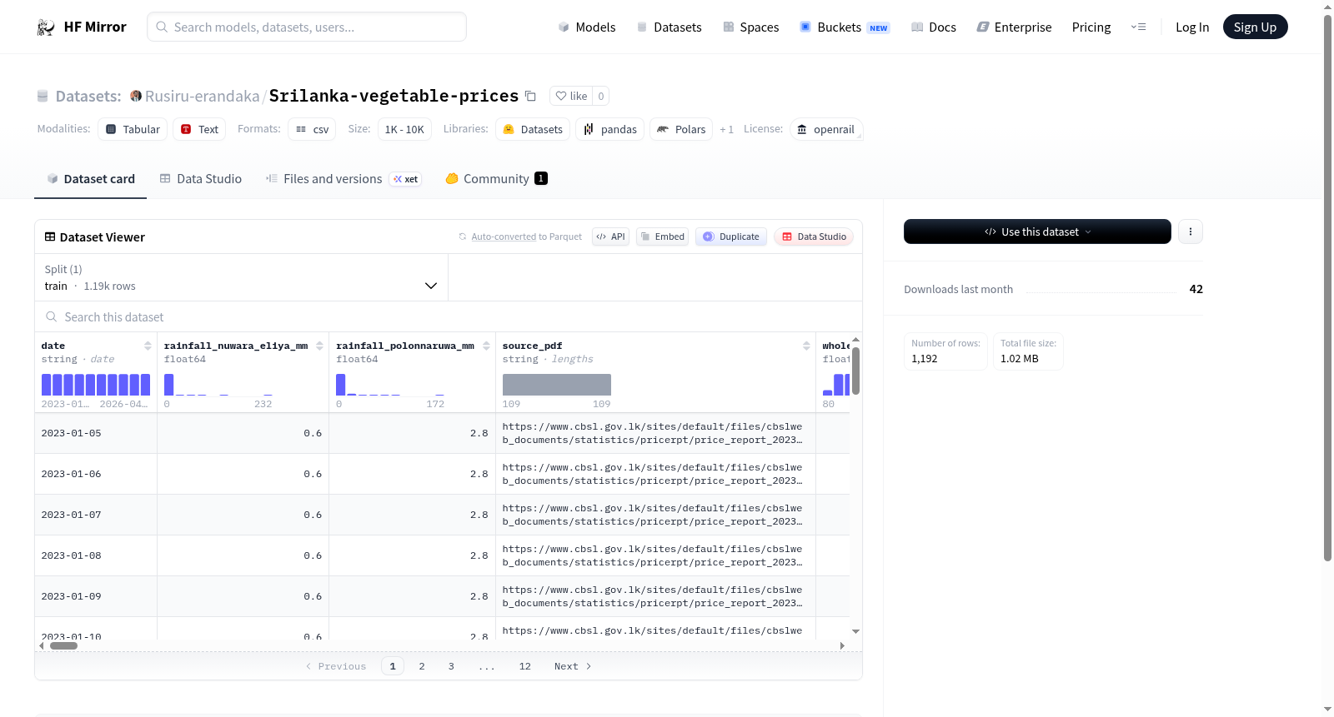Sort rainfall_polonnaruwa_mm column using its sort icon
Image resolution: width=1334 pixels, height=717 pixels.
[x=486, y=346]
